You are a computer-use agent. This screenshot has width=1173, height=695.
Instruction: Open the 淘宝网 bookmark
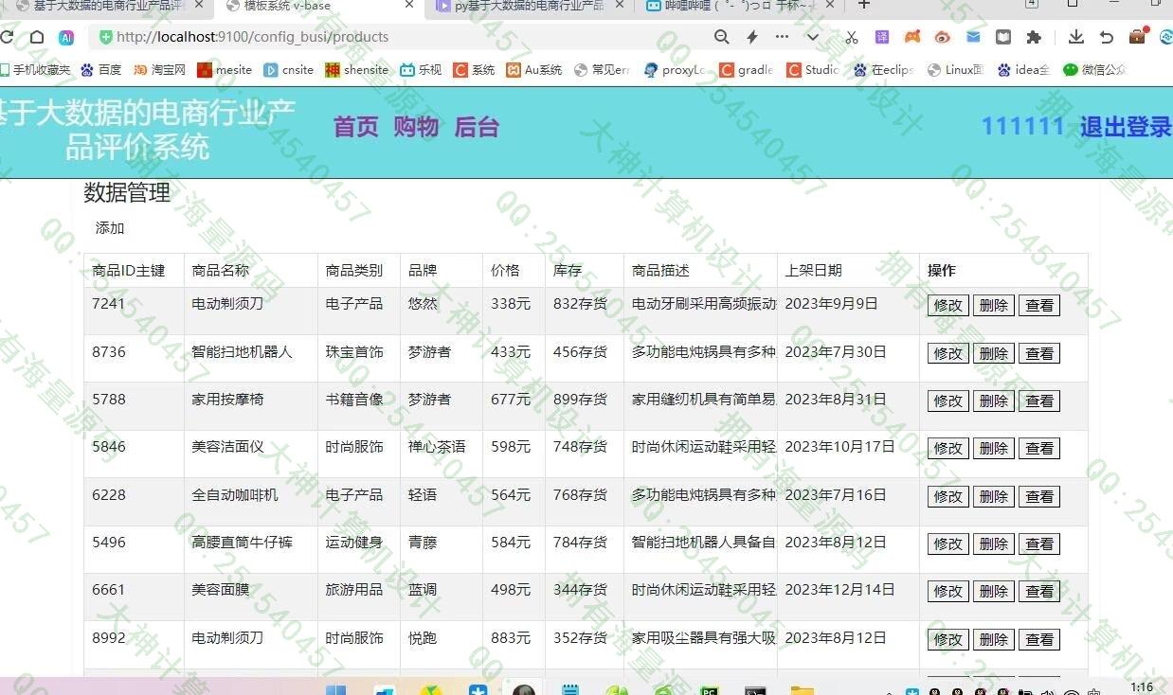tap(159, 69)
